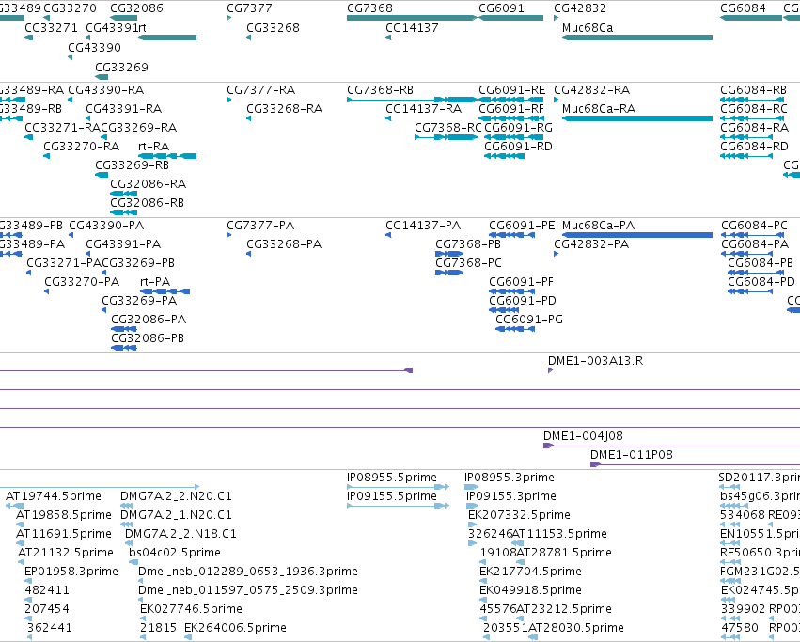Open the CG42832 gene label
This screenshot has height=642, width=800.
(x=580, y=8)
